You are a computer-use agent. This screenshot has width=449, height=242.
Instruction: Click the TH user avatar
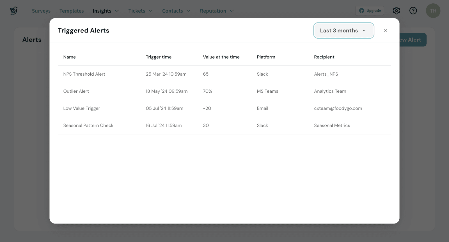tap(433, 11)
